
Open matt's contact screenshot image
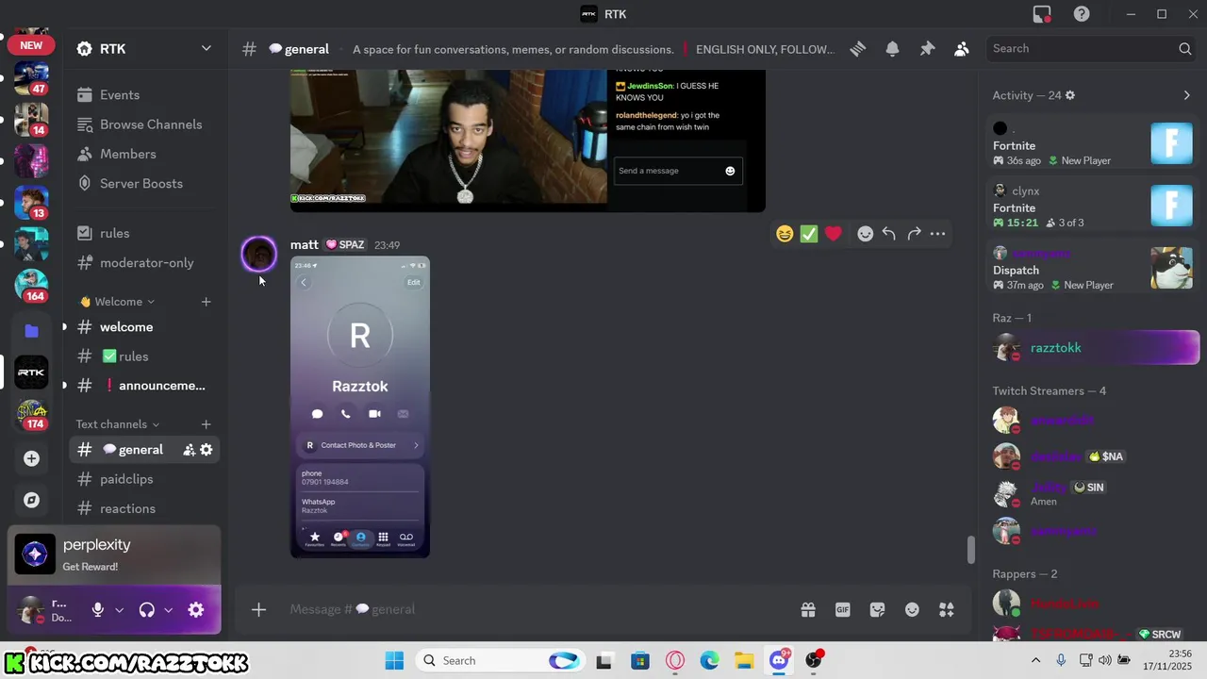360,406
